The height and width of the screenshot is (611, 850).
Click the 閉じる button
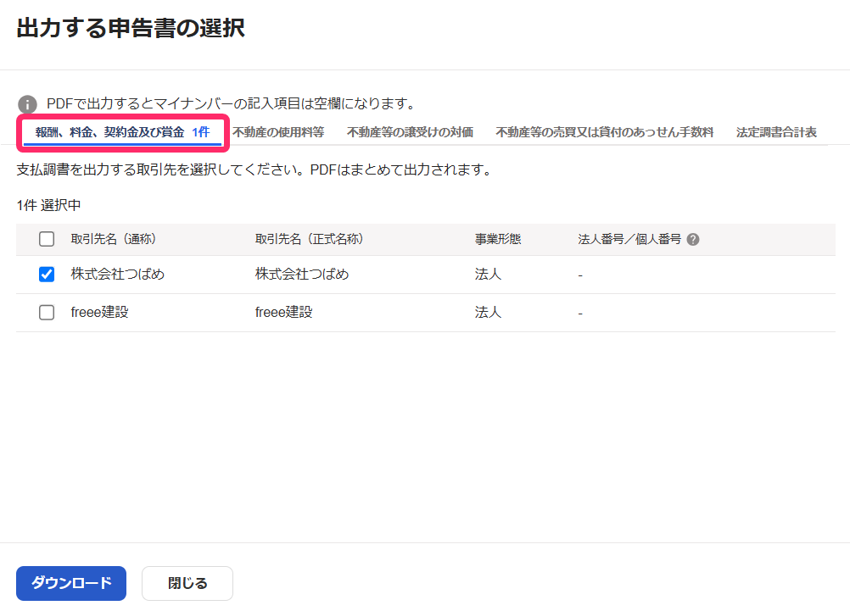click(x=187, y=583)
